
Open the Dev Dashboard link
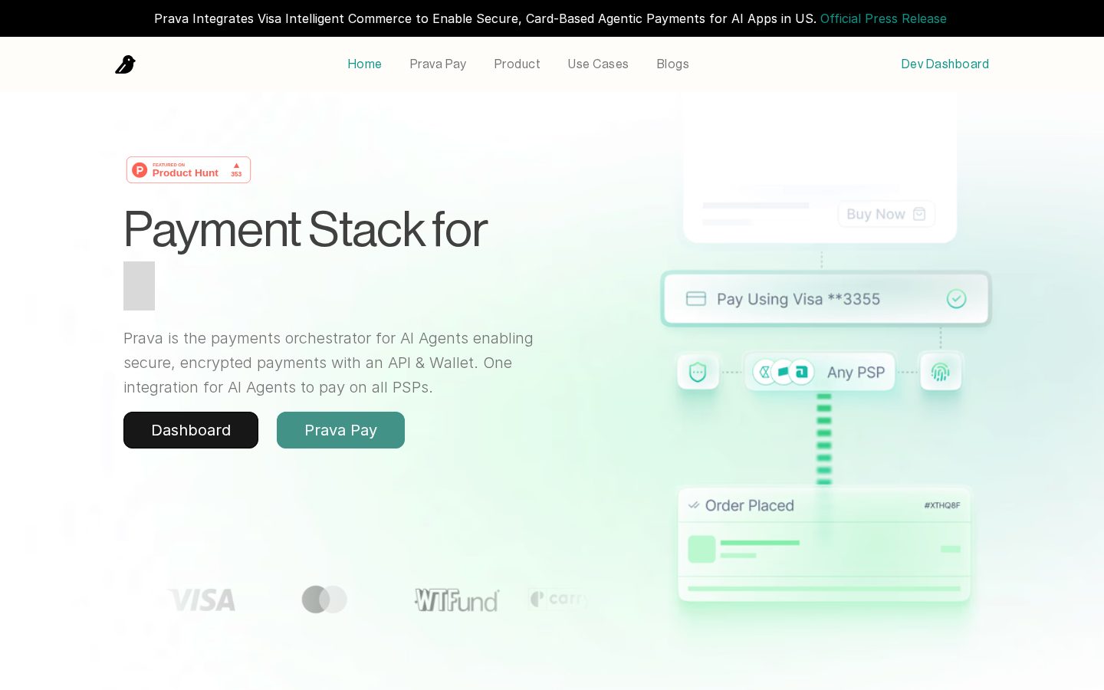pos(945,64)
